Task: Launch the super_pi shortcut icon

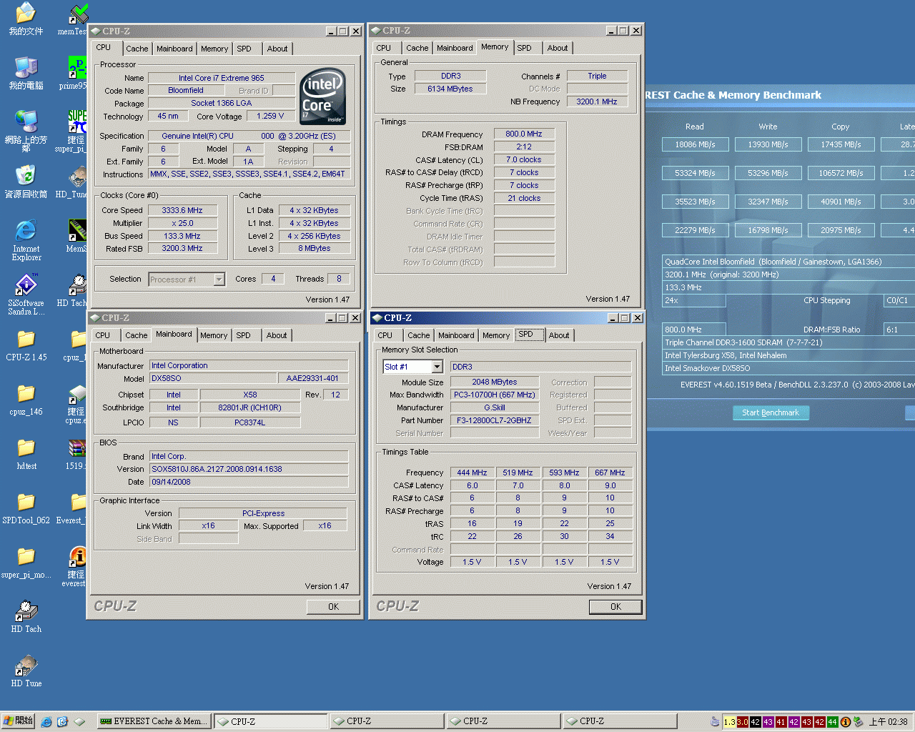Action: [75, 130]
